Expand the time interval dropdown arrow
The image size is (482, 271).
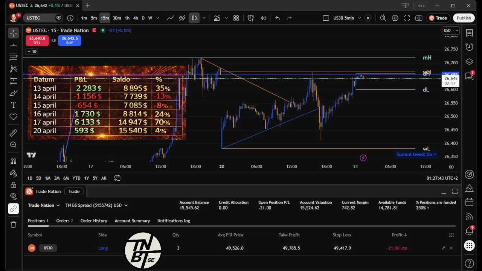(x=158, y=18)
